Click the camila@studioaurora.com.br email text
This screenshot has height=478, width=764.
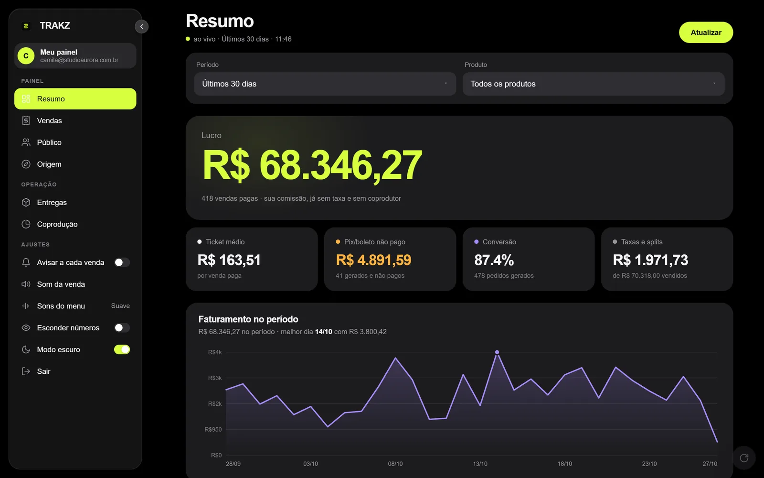point(79,60)
